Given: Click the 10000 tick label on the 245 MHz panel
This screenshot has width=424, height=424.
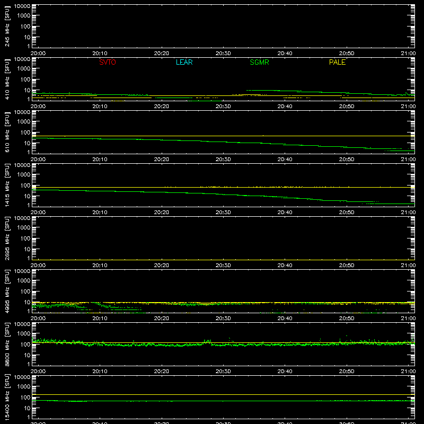Looking at the screenshot, I should [x=22, y=6].
